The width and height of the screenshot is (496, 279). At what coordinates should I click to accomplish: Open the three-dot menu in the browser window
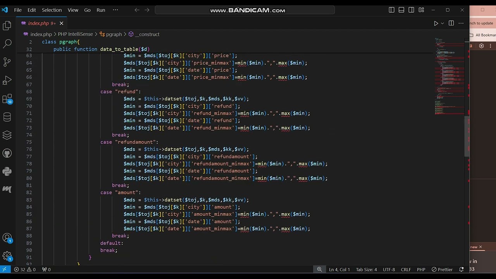491,46
